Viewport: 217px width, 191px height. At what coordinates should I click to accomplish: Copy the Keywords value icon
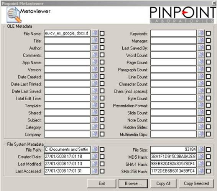201,33
